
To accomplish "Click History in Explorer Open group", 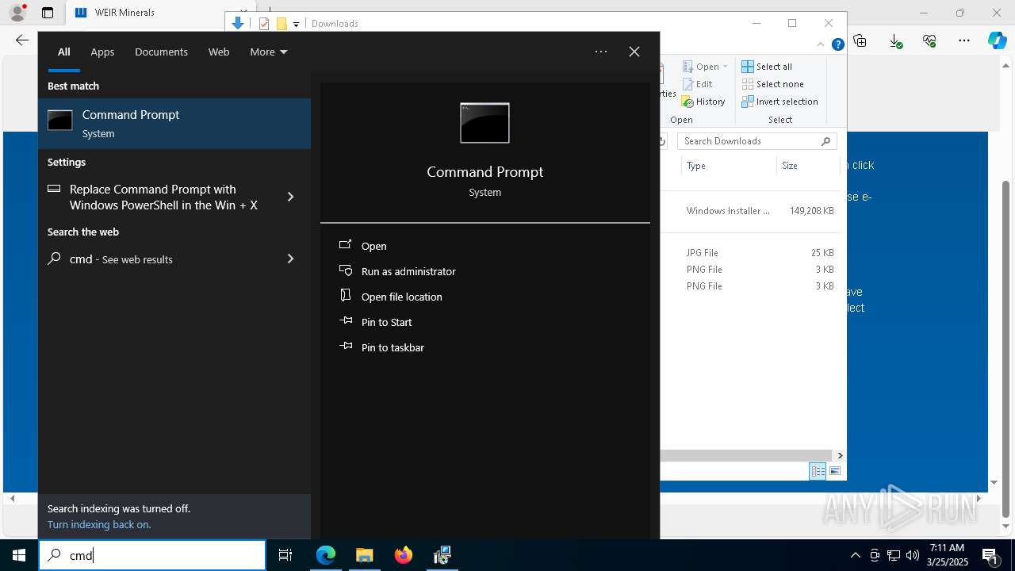I will [x=703, y=102].
